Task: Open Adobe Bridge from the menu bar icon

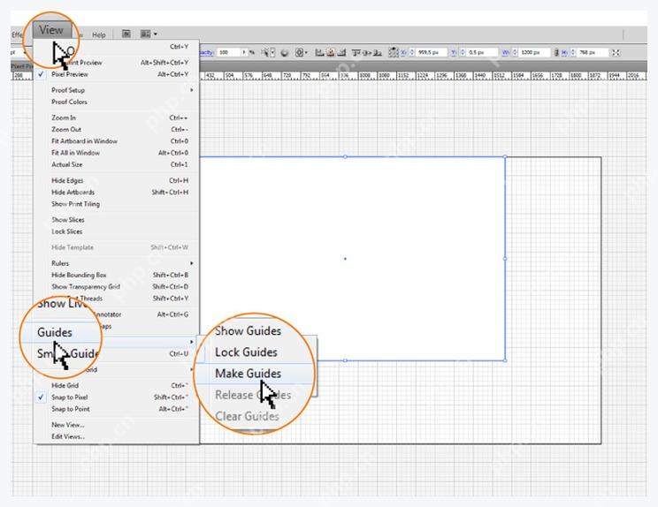Action: point(126,34)
